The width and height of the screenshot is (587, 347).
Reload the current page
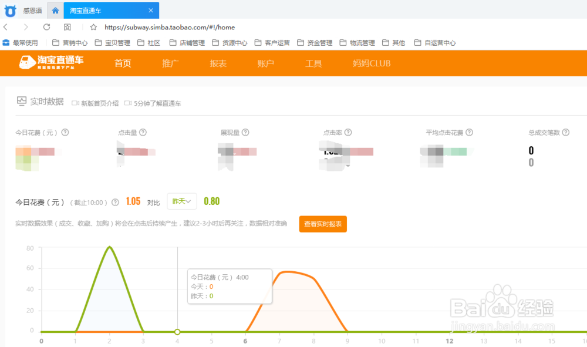pos(46,27)
